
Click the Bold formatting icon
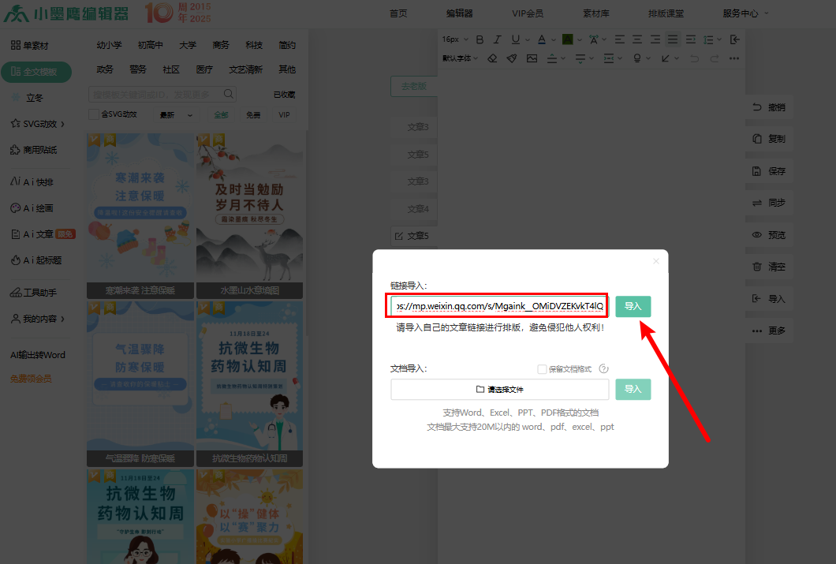(x=478, y=39)
